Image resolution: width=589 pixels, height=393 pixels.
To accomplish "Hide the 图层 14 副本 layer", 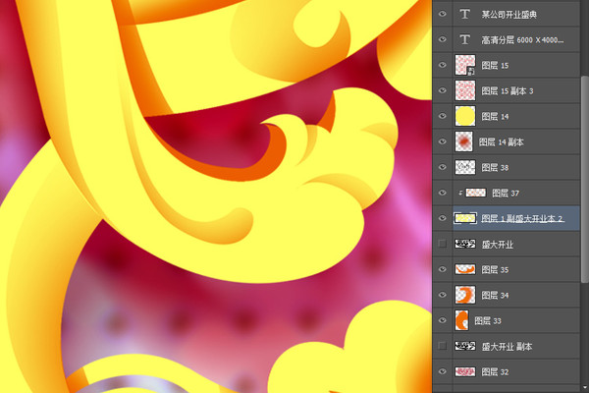I will [443, 141].
